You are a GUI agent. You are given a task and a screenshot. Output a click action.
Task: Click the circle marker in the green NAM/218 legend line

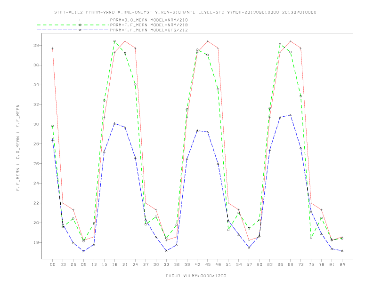80,25
